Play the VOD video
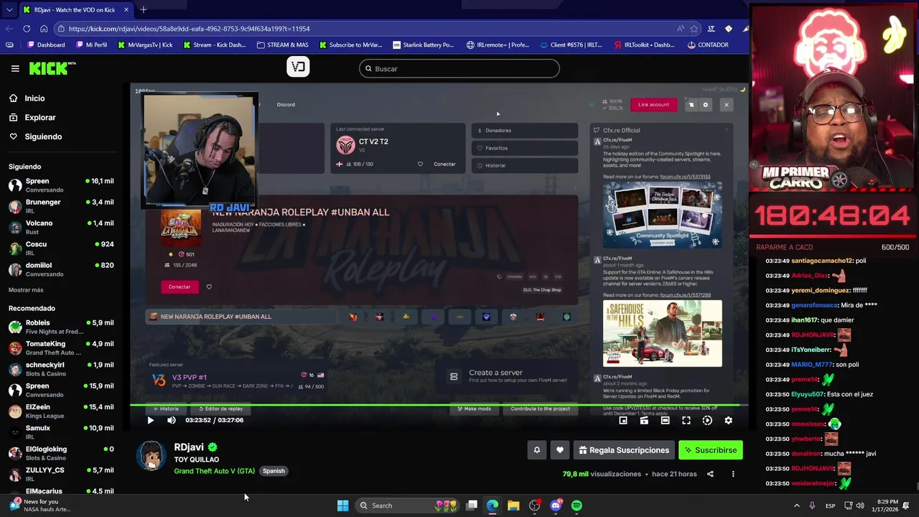This screenshot has width=919, height=517. point(150,420)
